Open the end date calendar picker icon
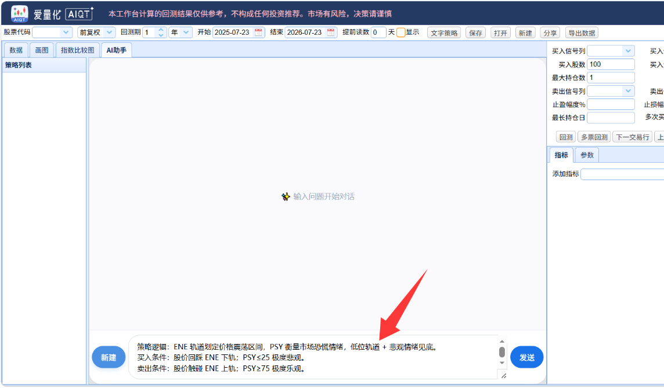This screenshot has width=664, height=388. [331, 32]
